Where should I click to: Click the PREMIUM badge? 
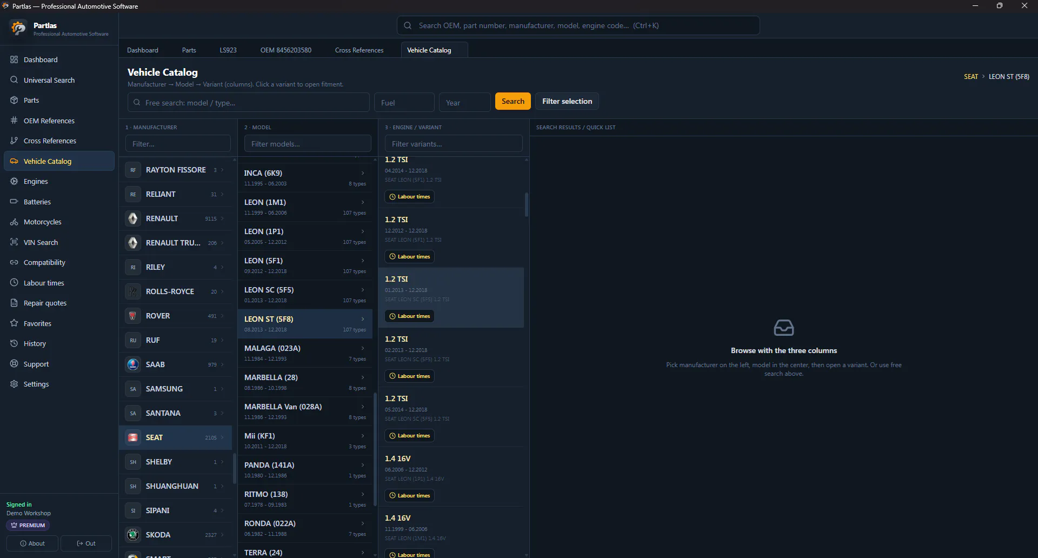click(x=28, y=525)
